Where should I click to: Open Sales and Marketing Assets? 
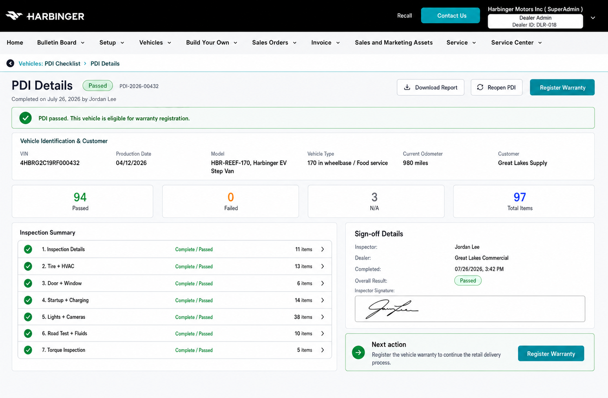pos(394,42)
